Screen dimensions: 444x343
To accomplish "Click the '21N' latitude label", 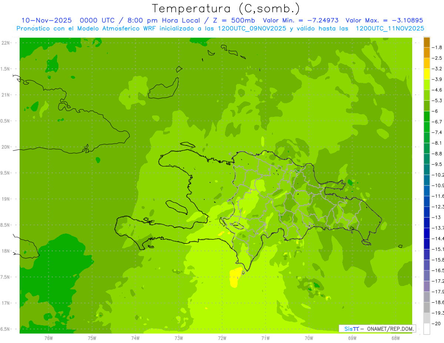I will [5, 95].
